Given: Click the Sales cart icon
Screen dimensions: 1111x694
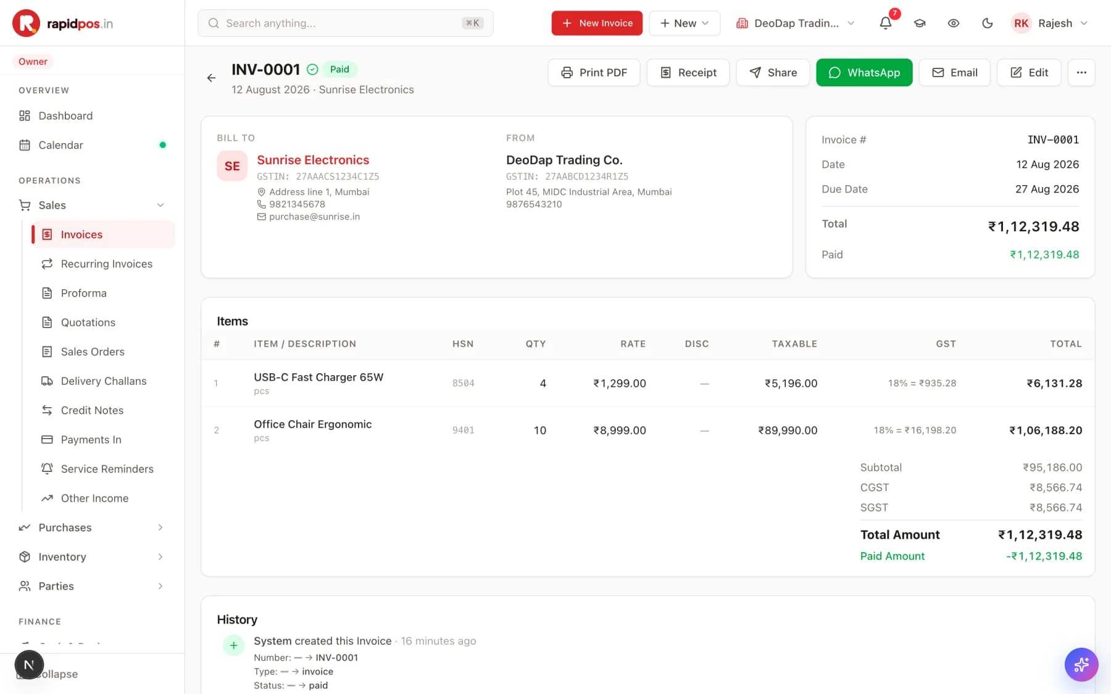Looking at the screenshot, I should pyautogui.click(x=25, y=205).
